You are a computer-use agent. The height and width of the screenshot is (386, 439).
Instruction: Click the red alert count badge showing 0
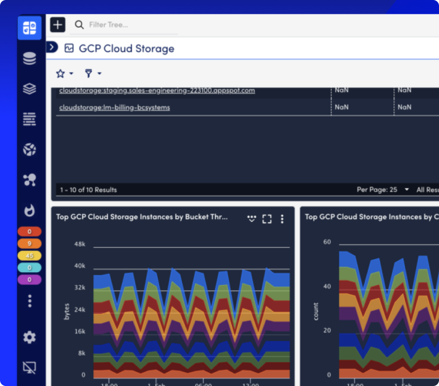29,232
